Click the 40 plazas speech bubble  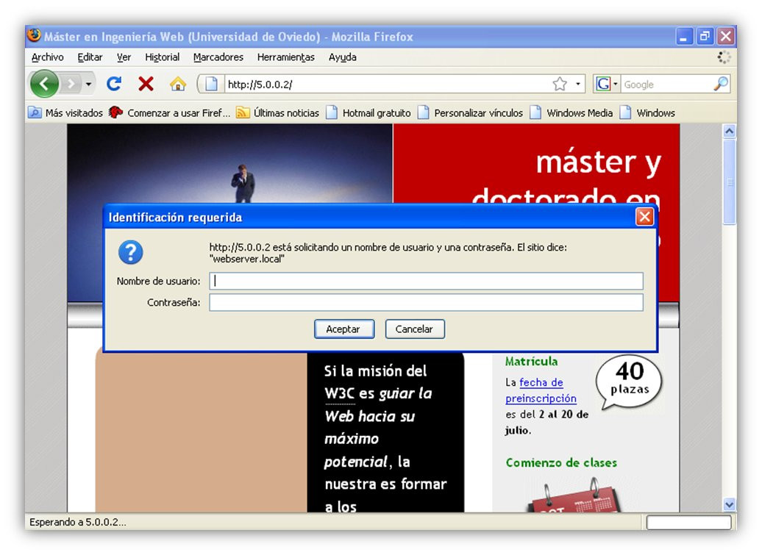click(629, 383)
